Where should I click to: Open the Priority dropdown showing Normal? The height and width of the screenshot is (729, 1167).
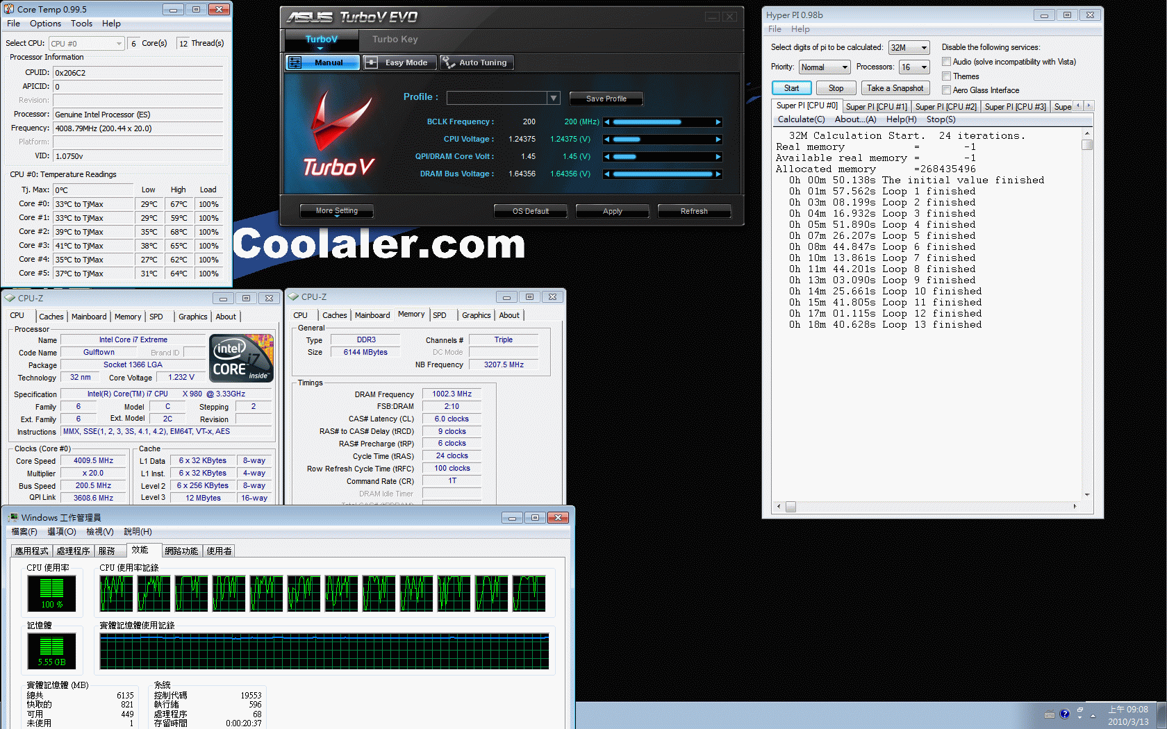point(825,67)
